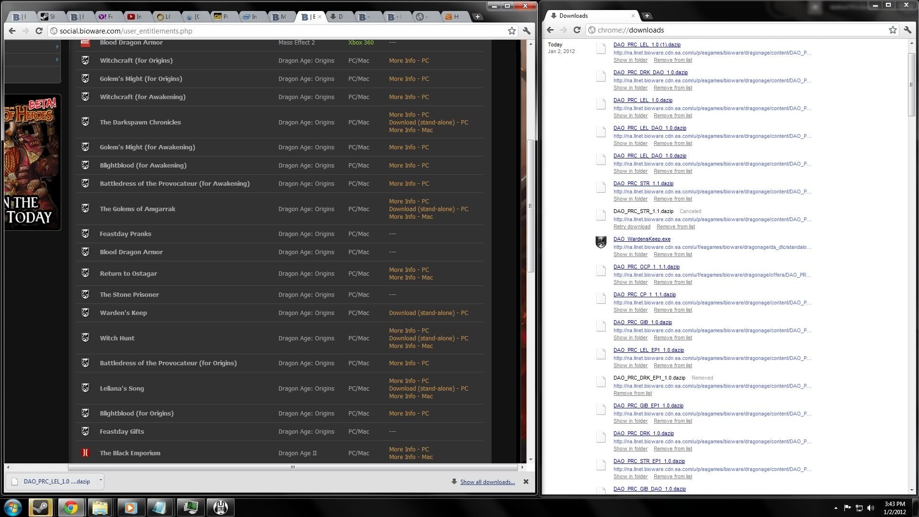Close the downloads shelf bar
919x517 pixels.
pyautogui.click(x=526, y=482)
